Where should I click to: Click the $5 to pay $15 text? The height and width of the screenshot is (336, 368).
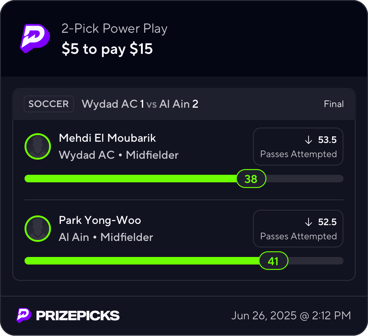point(107,49)
